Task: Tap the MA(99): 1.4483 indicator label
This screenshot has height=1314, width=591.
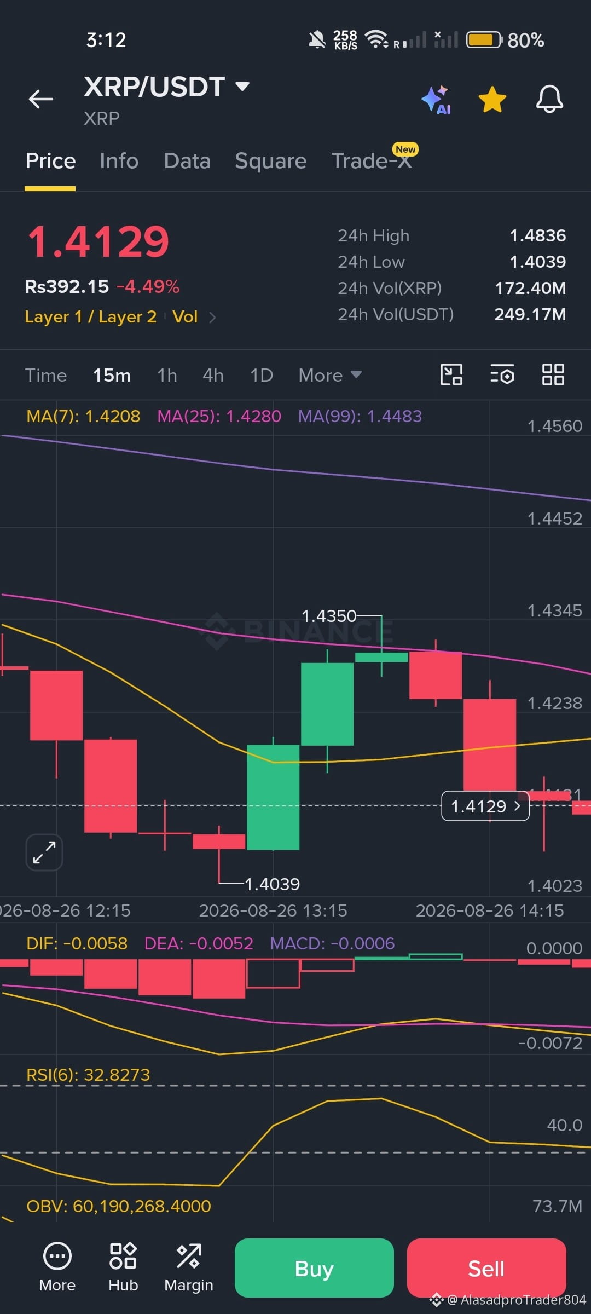Action: click(360, 417)
